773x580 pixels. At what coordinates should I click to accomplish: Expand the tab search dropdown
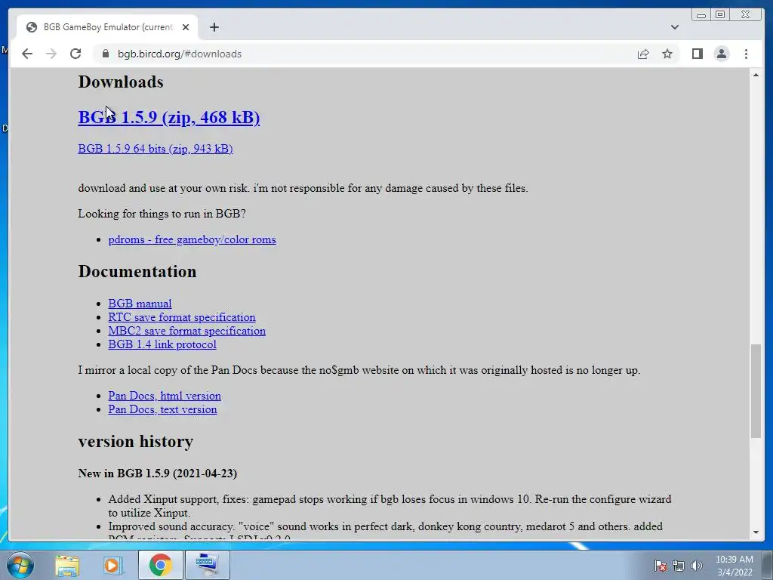point(674,27)
